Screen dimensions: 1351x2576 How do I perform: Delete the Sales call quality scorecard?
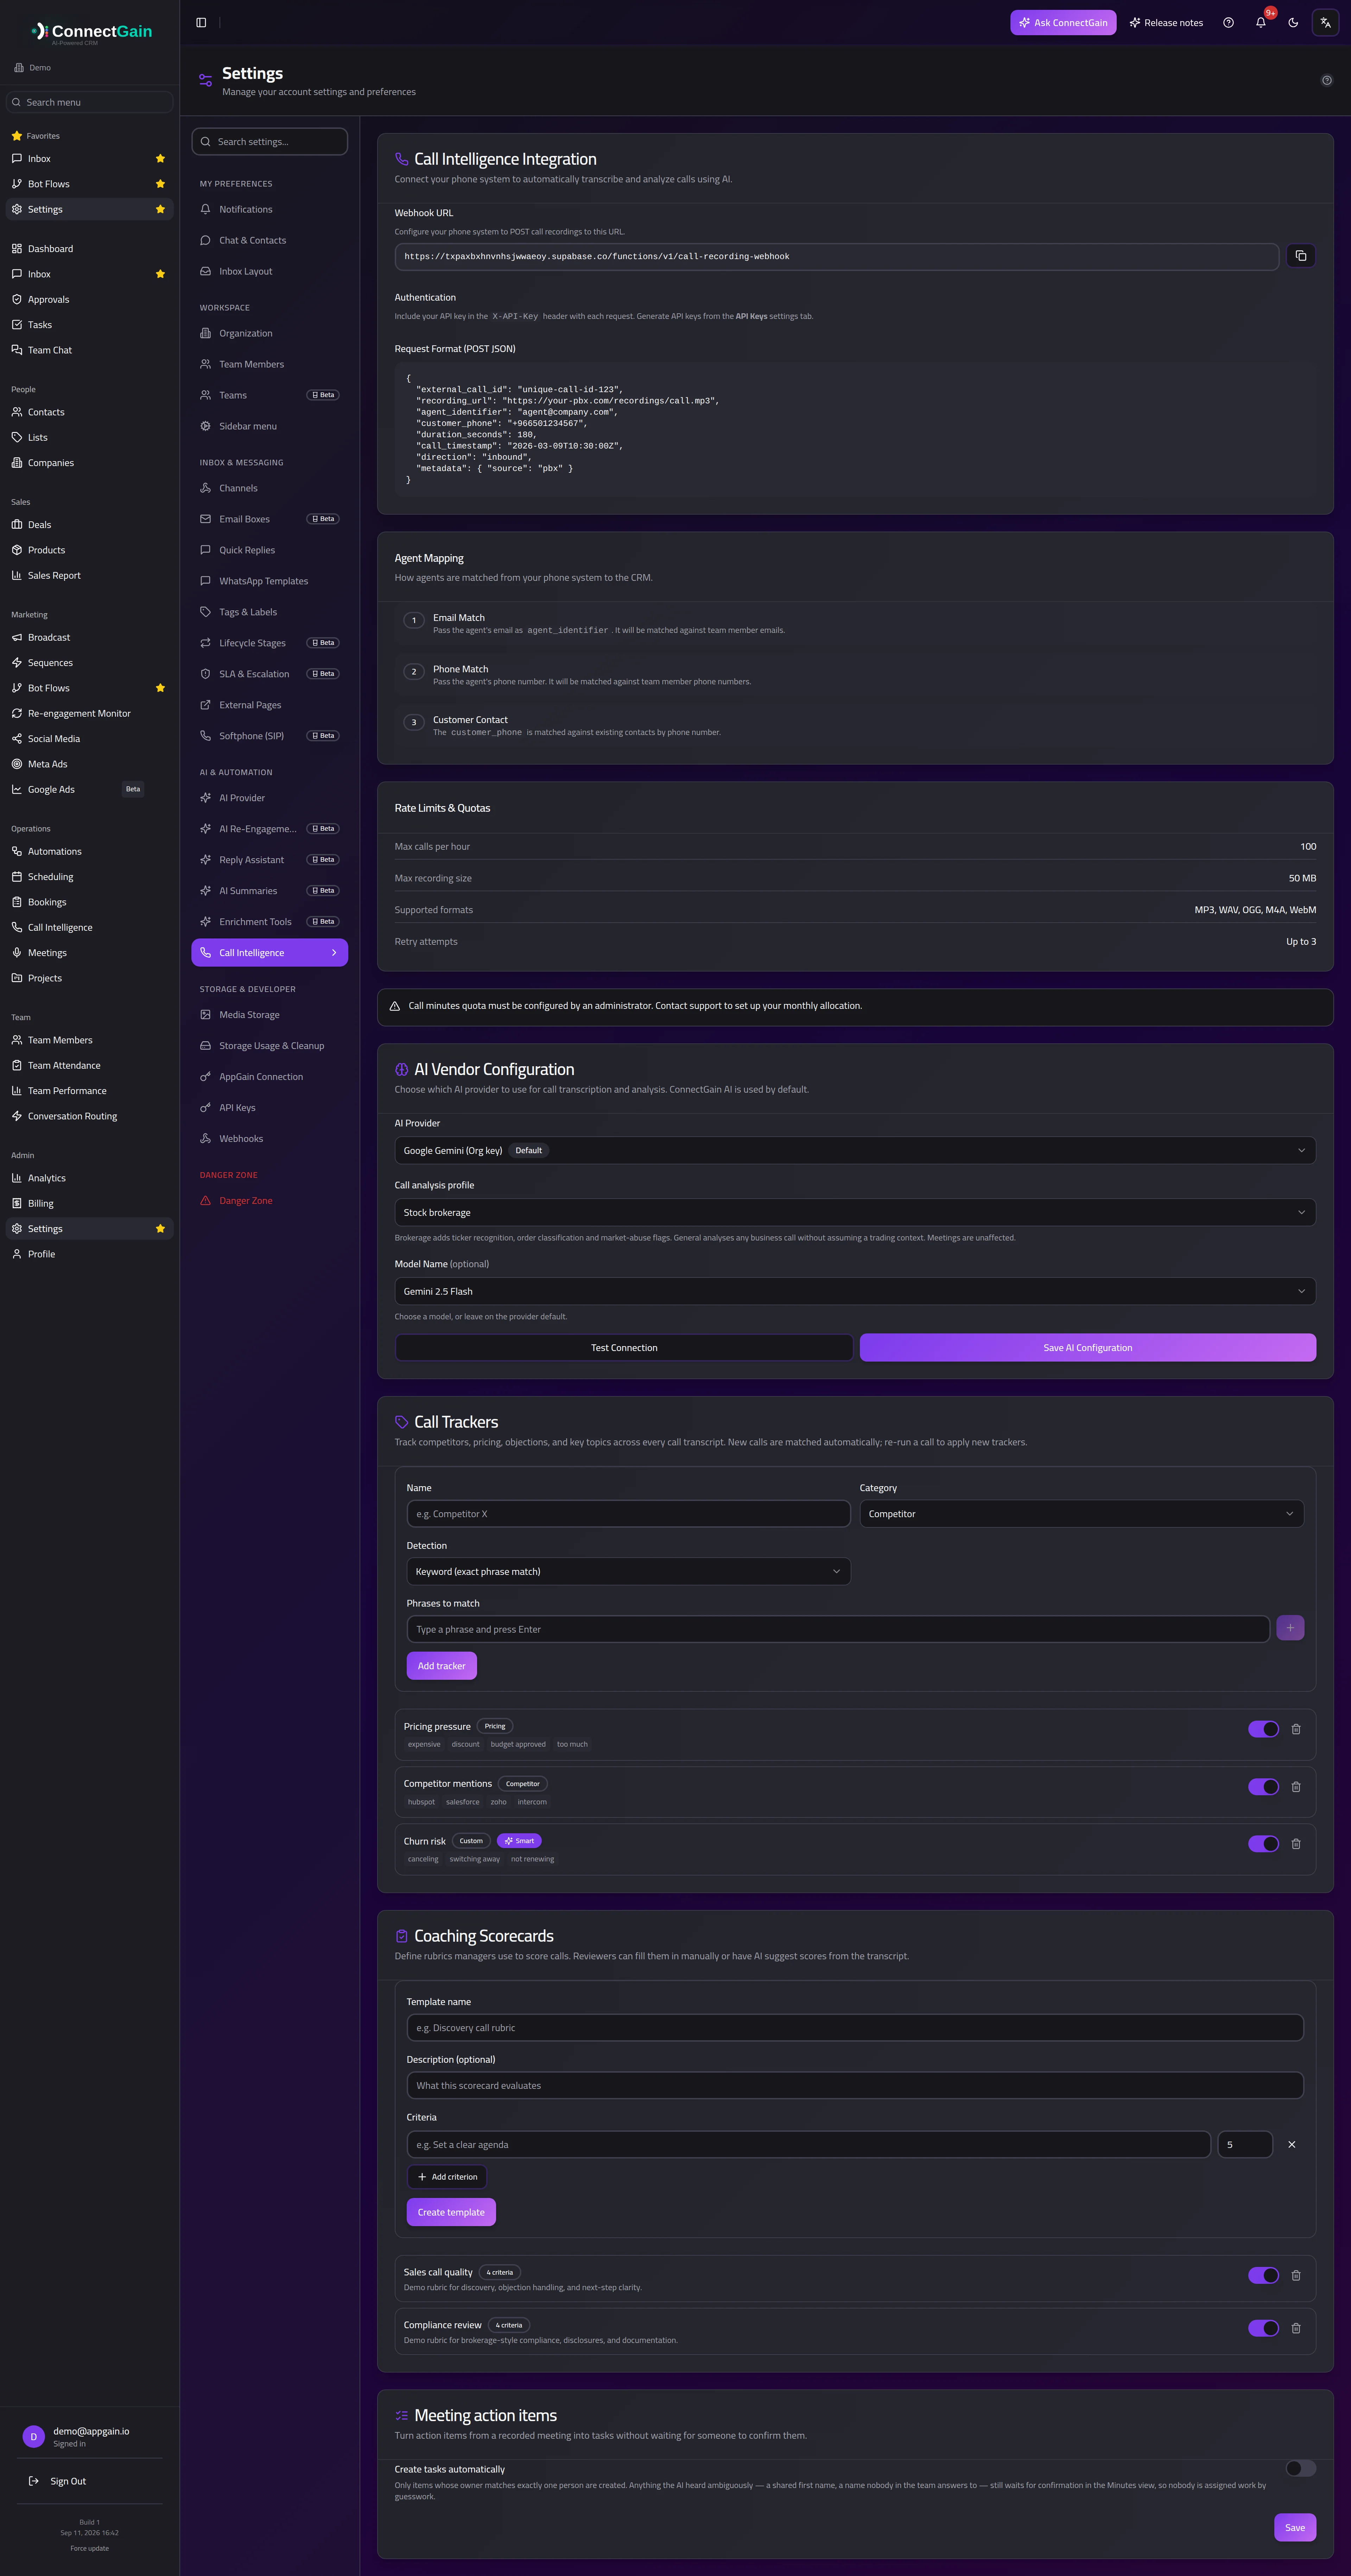tap(1296, 2275)
